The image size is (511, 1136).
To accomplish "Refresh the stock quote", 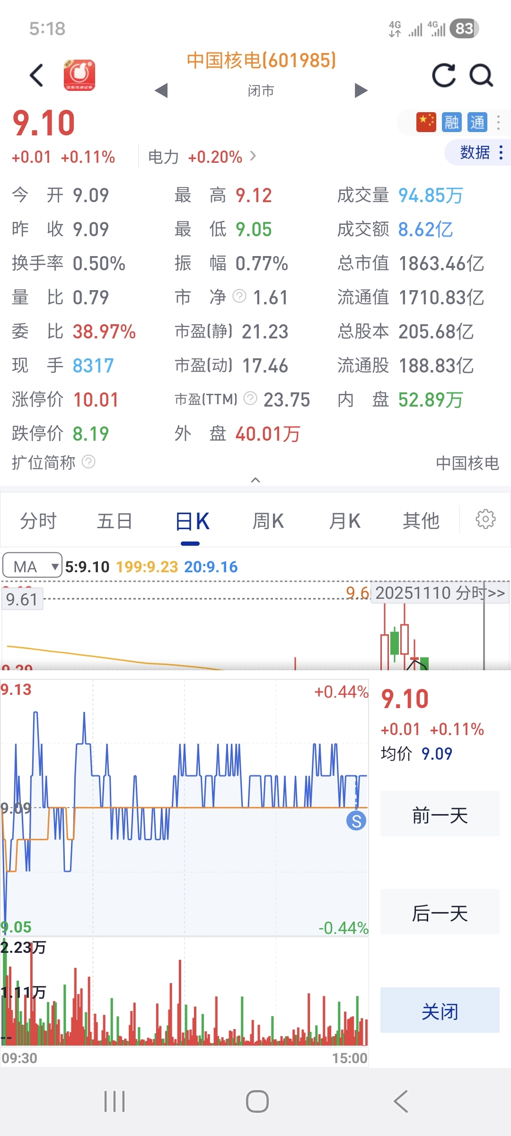I will tap(444, 75).
